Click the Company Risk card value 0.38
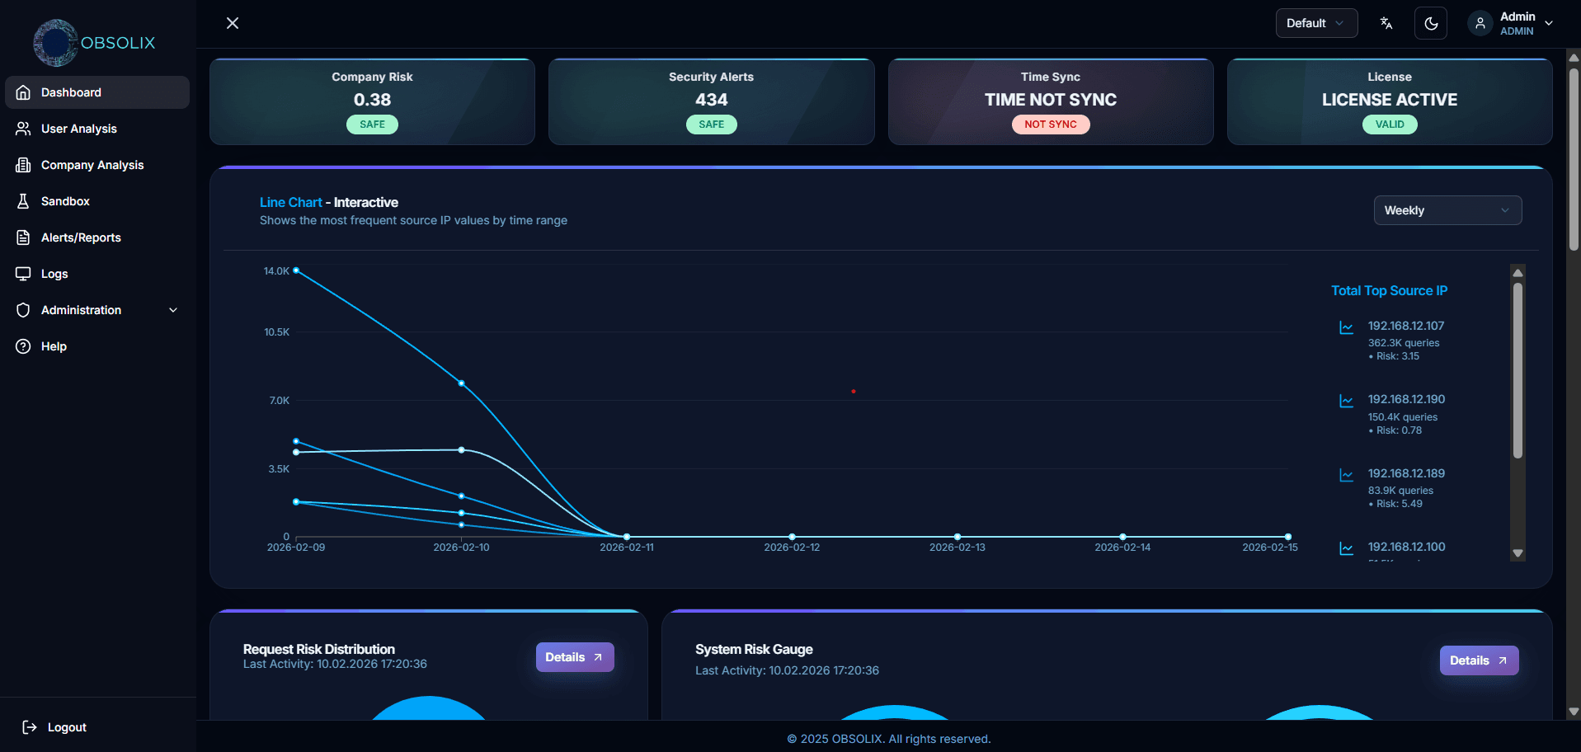 372,100
